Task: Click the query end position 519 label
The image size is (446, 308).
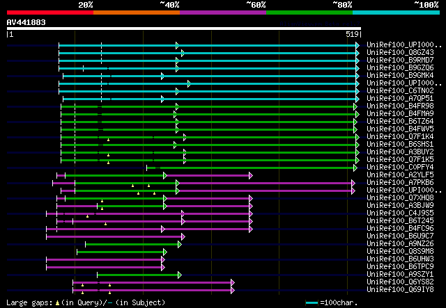Action: 353,34
